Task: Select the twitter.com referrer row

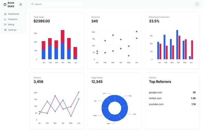Action: pyautogui.click(x=172, y=98)
